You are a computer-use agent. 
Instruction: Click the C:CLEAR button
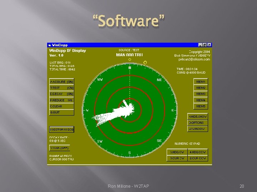pos(62,106)
